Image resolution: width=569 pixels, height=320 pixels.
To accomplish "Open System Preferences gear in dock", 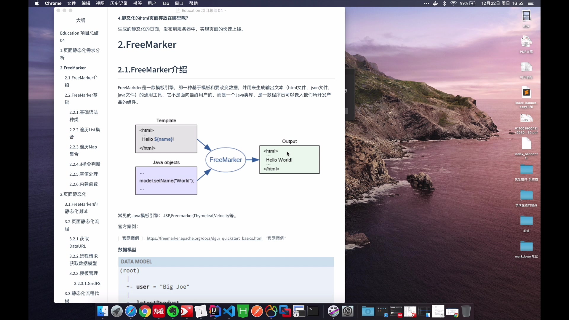I will [x=348, y=311].
